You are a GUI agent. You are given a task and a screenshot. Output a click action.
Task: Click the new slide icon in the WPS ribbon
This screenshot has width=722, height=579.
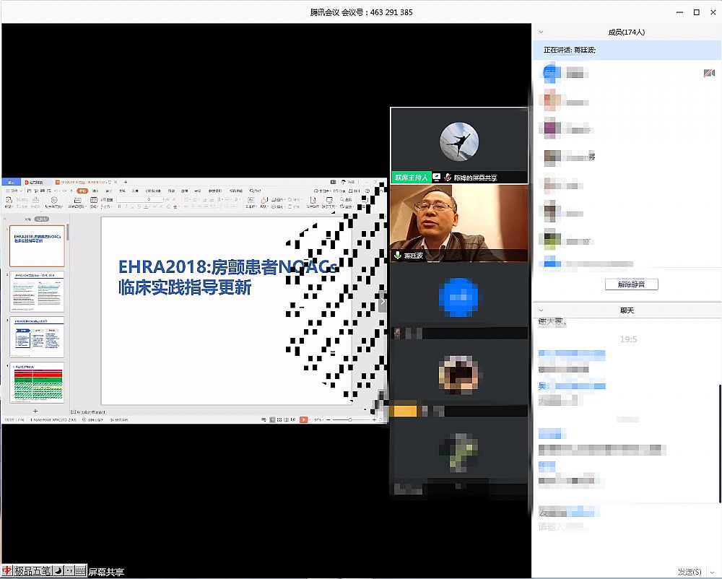(77, 200)
